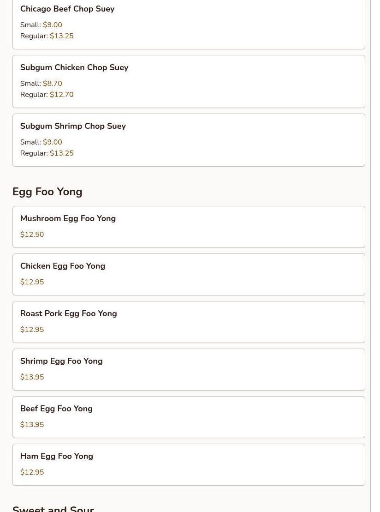Screen dimensions: 380x512
Task: Open the Chicken Egg Foo Yong item
Action: coord(189,275)
